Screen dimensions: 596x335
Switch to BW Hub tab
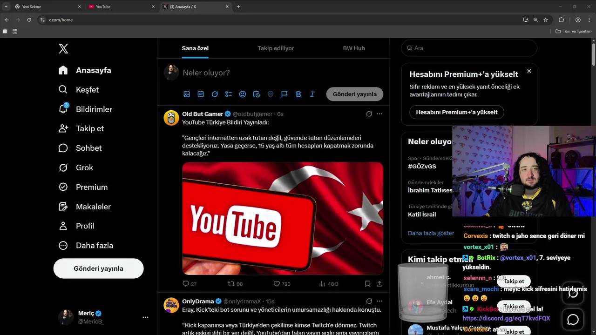tap(354, 48)
